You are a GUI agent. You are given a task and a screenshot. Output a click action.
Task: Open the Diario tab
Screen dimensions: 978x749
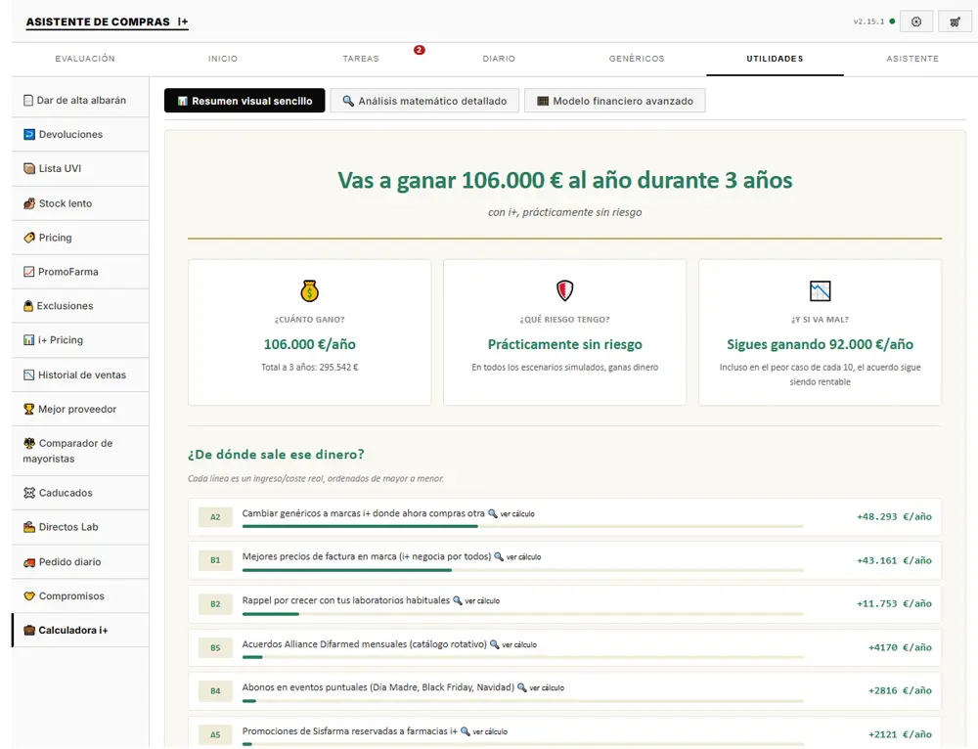pyautogui.click(x=499, y=59)
